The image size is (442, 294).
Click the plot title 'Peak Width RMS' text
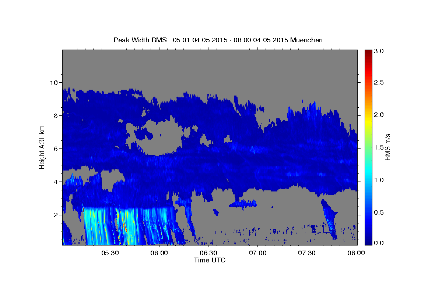click(x=140, y=40)
